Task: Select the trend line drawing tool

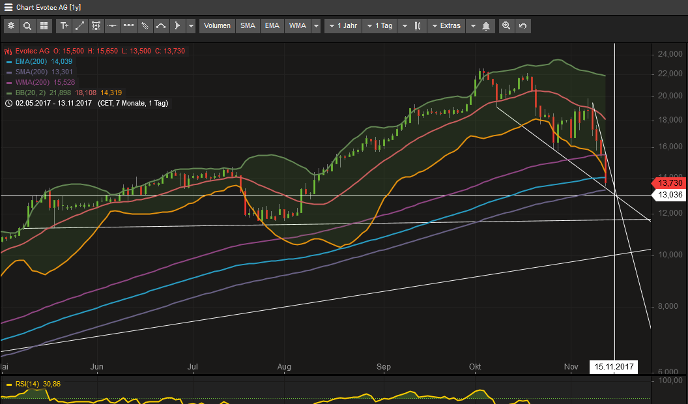Action: 80,26
